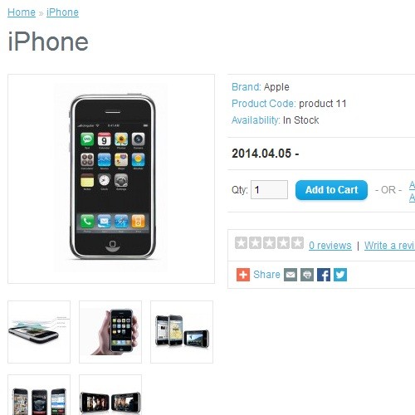View the hand holding iPhone thumbnail
This screenshot has width=415, height=415.
pos(110,332)
